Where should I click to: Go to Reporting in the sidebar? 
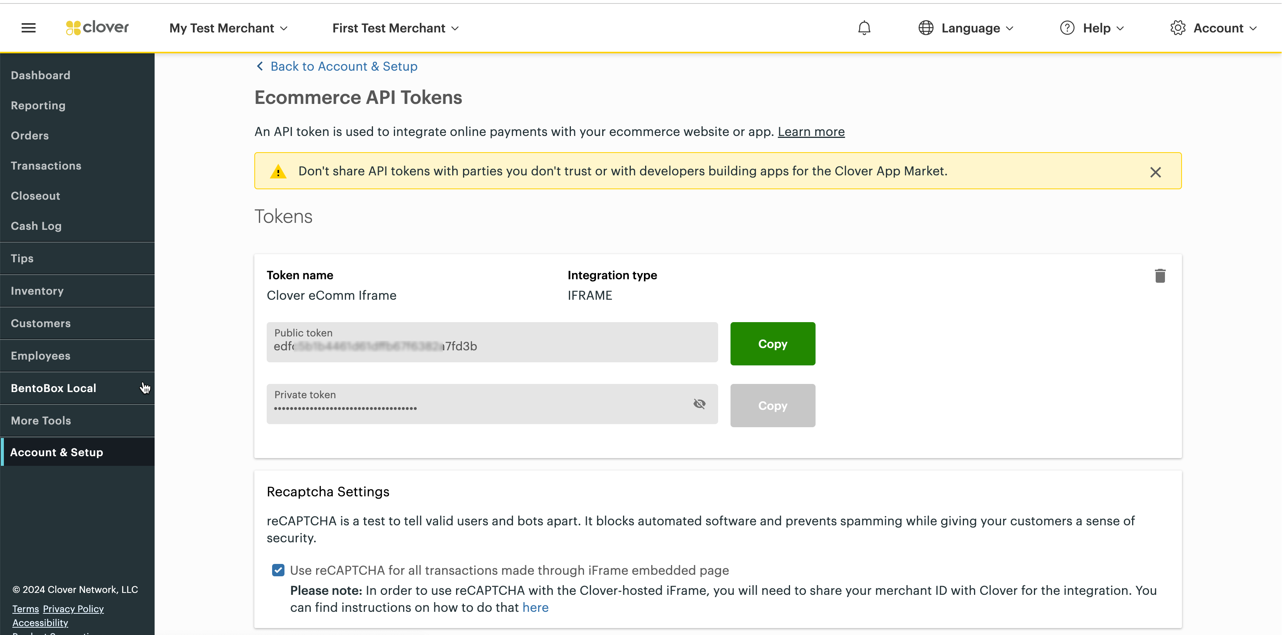coord(77,105)
